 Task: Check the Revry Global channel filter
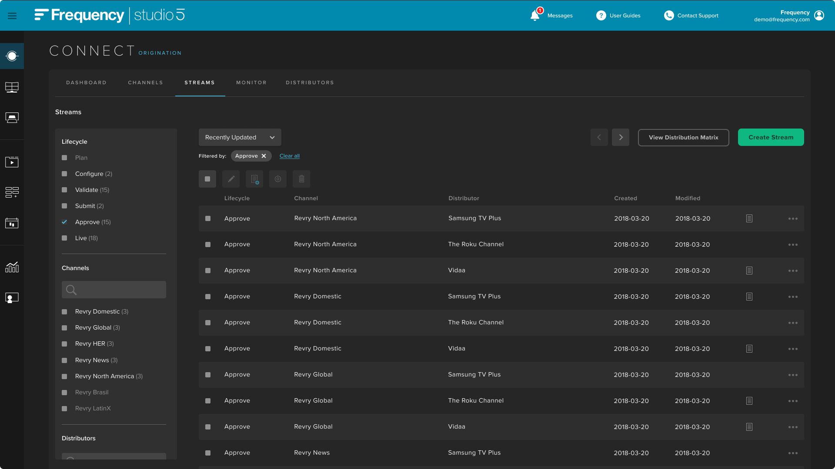tap(64, 328)
